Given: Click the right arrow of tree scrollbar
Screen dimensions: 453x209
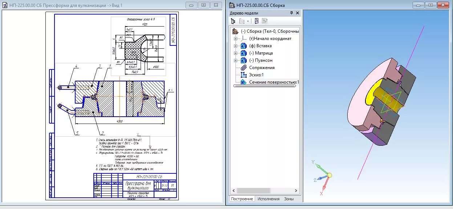Looking at the screenshot, I should (296, 190).
